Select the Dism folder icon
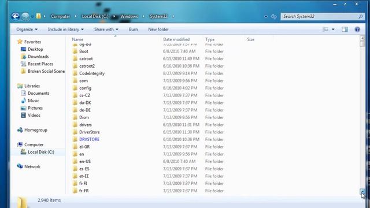 pyautogui.click(x=75, y=117)
